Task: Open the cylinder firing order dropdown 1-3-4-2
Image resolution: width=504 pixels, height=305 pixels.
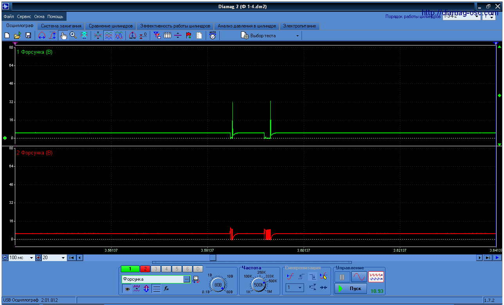Action: pyautogui.click(x=461, y=16)
